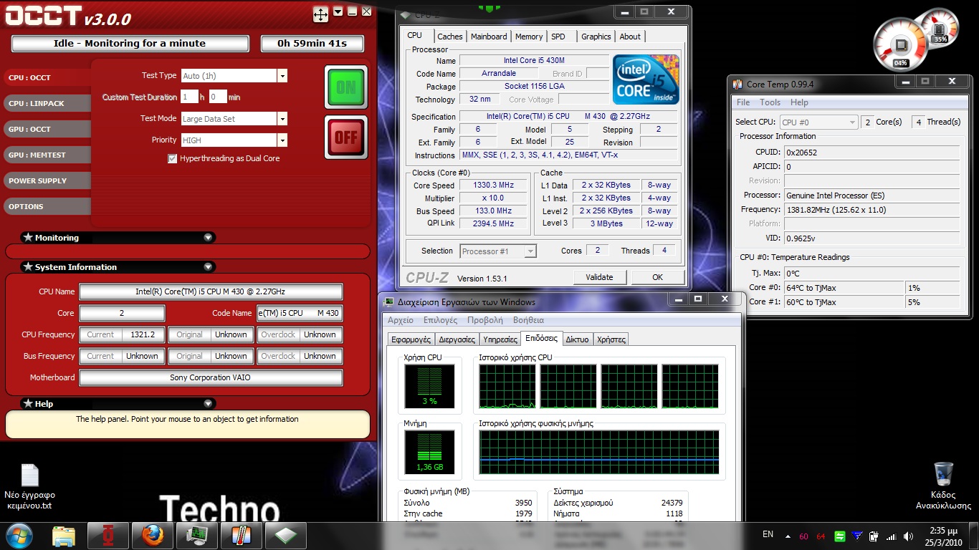
Task: Switch to the Graphics tab in CPU-Z
Action: pyautogui.click(x=596, y=37)
